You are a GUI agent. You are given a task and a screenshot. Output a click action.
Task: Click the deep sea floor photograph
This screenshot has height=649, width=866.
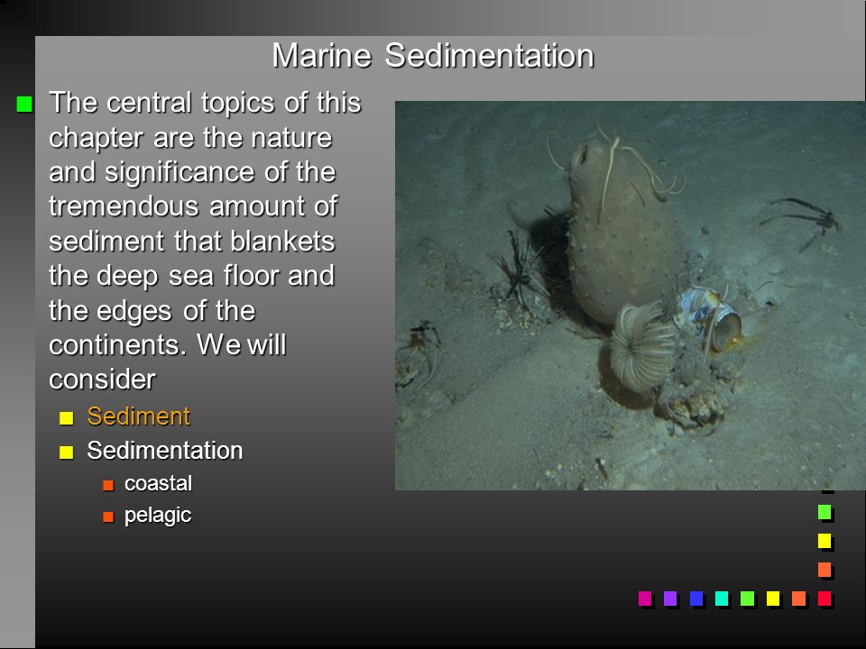tap(630, 296)
